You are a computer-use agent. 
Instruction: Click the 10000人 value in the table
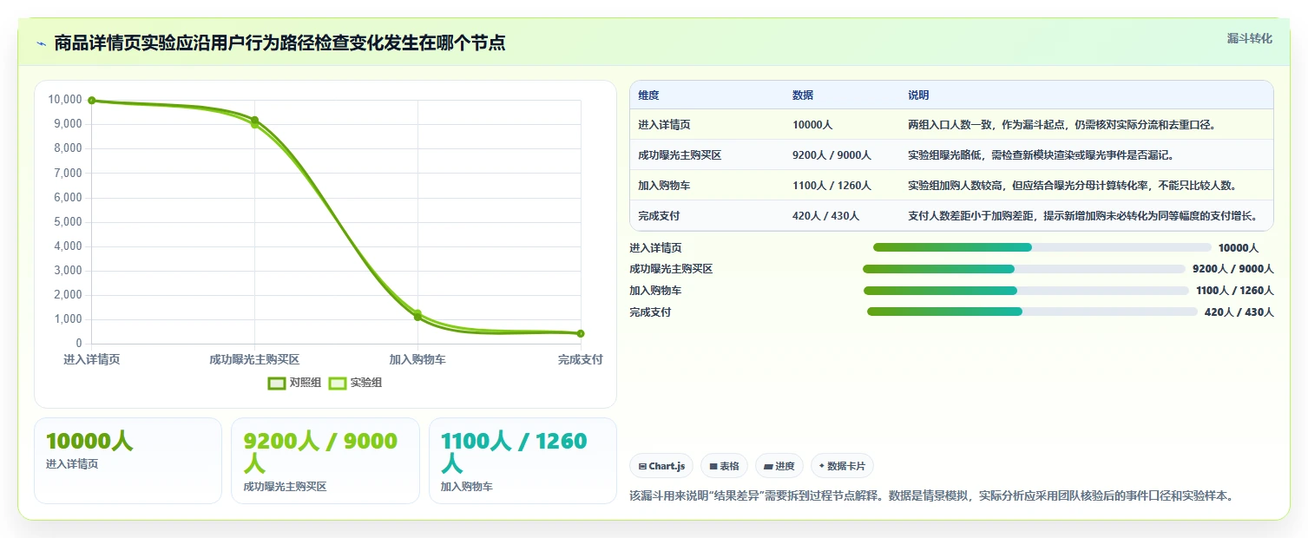812,125
